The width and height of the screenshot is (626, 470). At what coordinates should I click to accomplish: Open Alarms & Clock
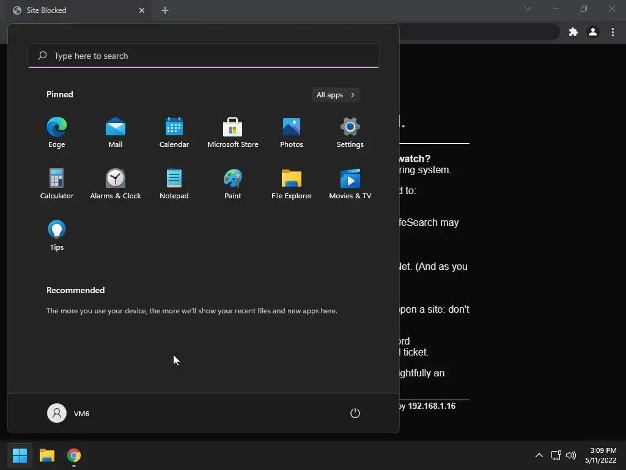[116, 184]
